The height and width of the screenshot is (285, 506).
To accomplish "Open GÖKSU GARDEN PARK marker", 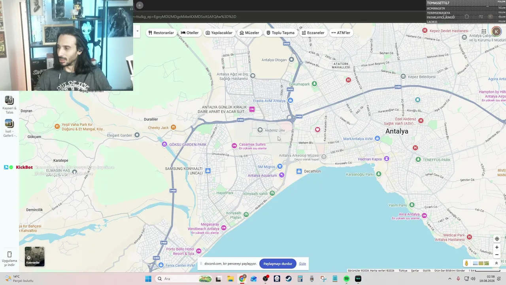I will (x=164, y=144).
